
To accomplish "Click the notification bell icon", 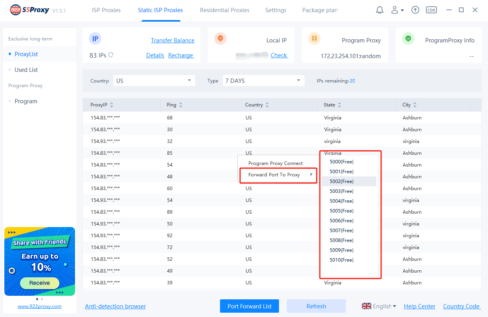I will point(380,10).
